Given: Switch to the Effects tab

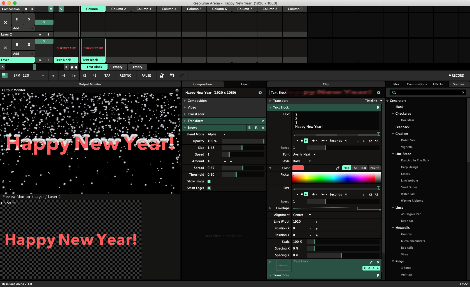Looking at the screenshot, I should (x=438, y=84).
